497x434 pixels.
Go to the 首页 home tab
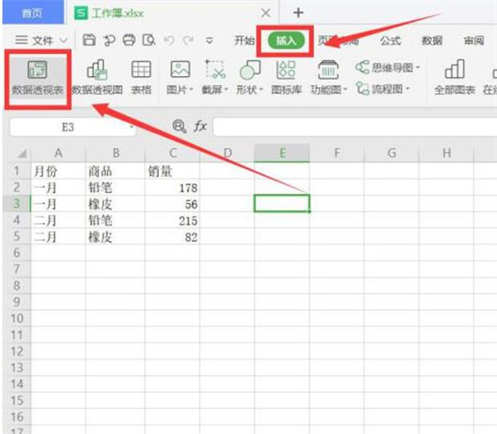point(32,12)
